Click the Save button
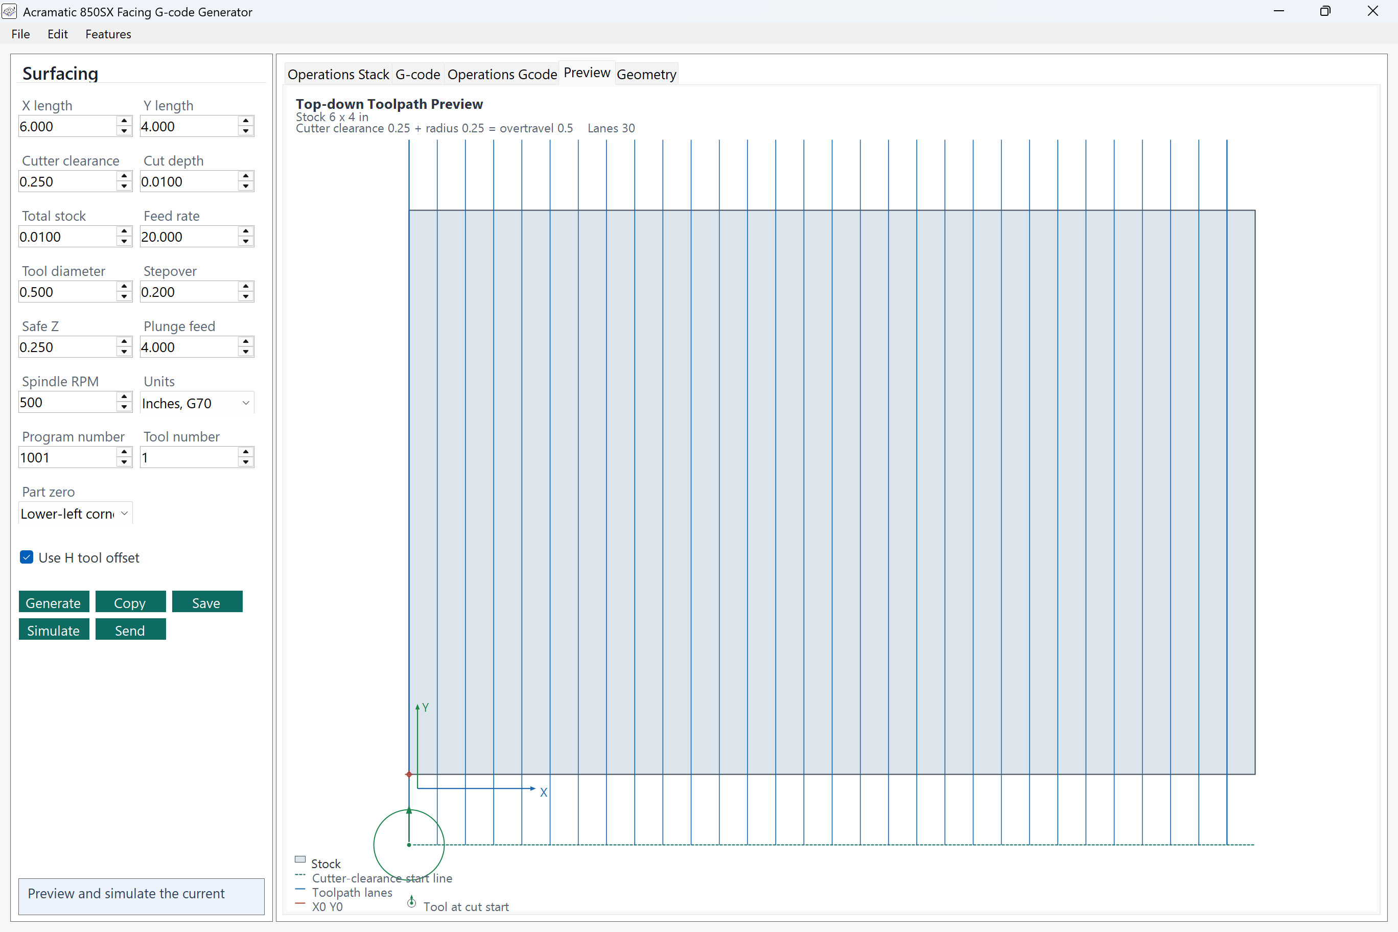 click(x=207, y=601)
